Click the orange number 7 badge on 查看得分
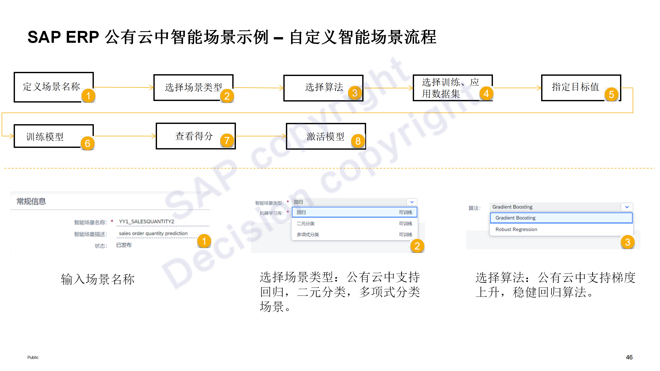 click(227, 140)
